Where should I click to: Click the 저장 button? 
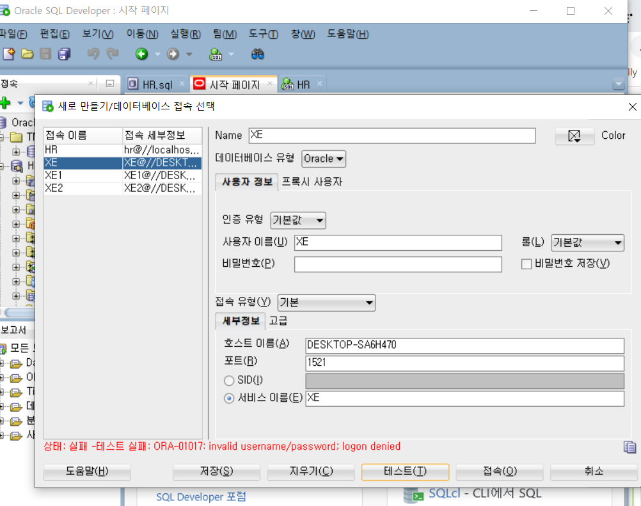pyautogui.click(x=217, y=471)
